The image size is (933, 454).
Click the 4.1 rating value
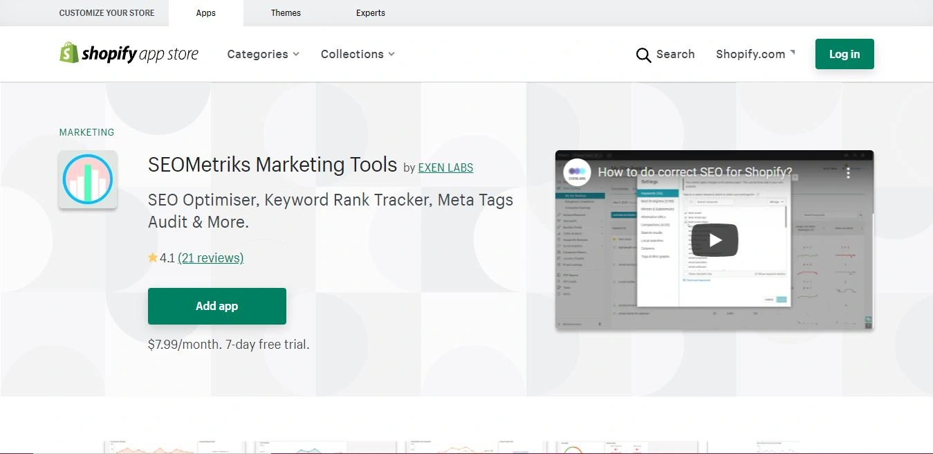167,258
